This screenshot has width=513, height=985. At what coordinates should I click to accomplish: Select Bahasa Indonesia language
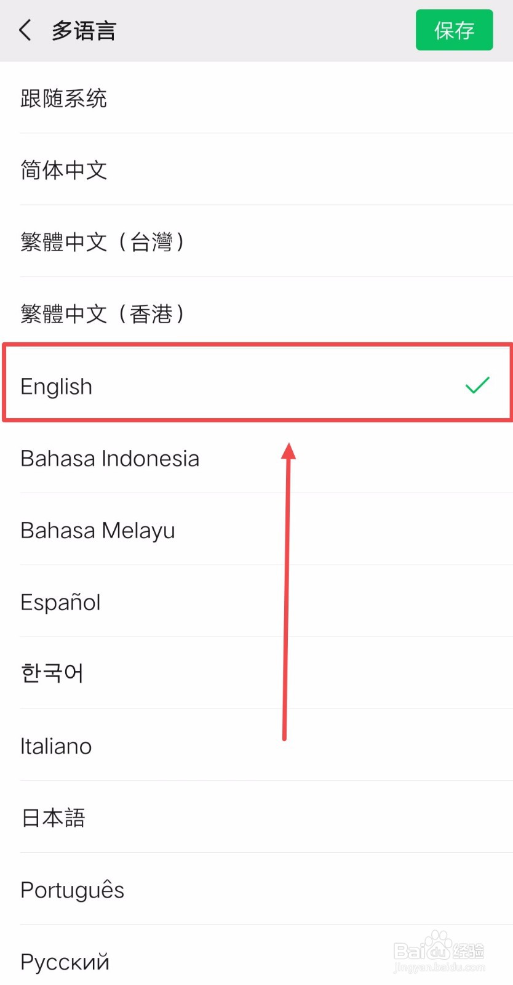[x=110, y=459]
